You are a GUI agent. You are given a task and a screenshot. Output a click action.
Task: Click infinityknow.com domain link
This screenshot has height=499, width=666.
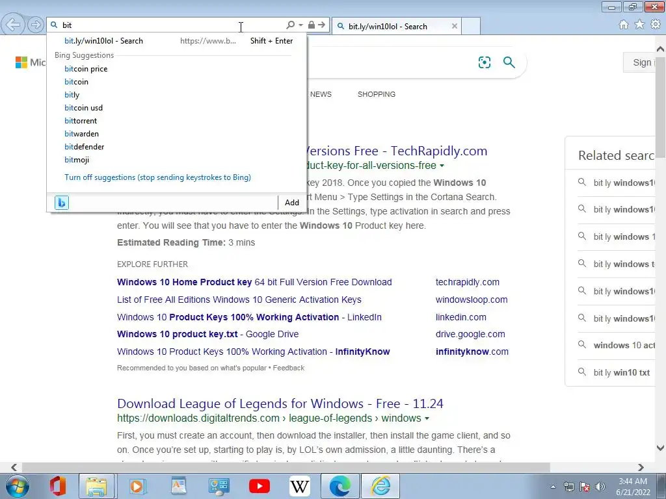[x=472, y=352]
